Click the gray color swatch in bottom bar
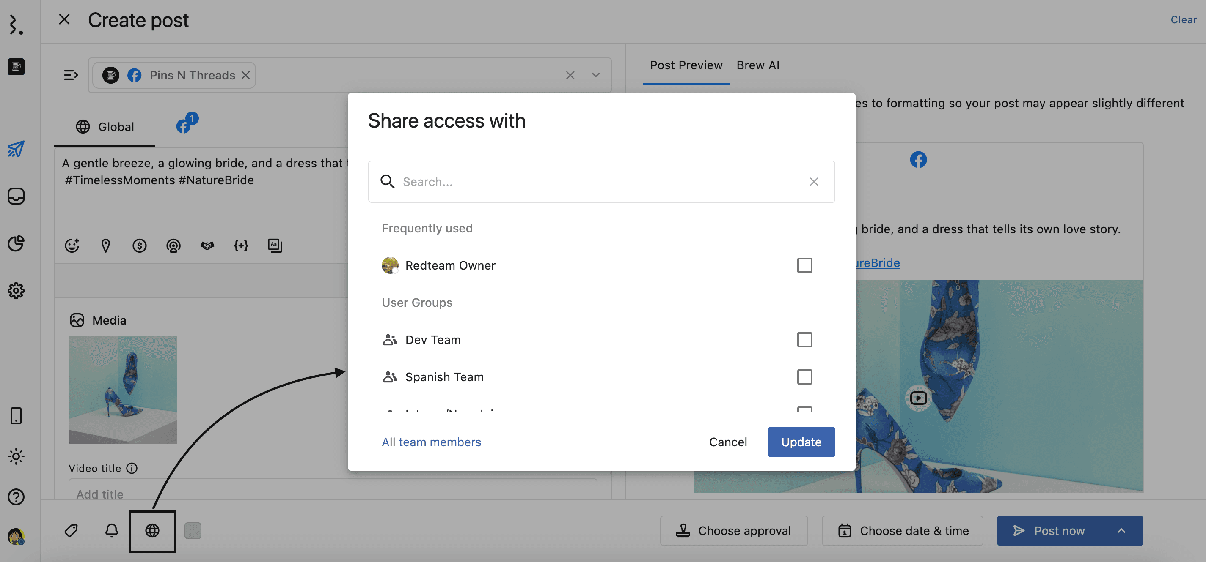Image resolution: width=1206 pixels, height=562 pixels. coord(193,531)
